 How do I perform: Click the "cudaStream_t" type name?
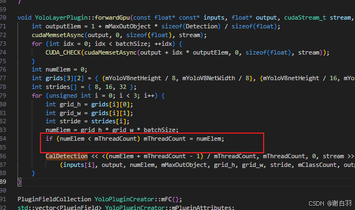coord(305,17)
